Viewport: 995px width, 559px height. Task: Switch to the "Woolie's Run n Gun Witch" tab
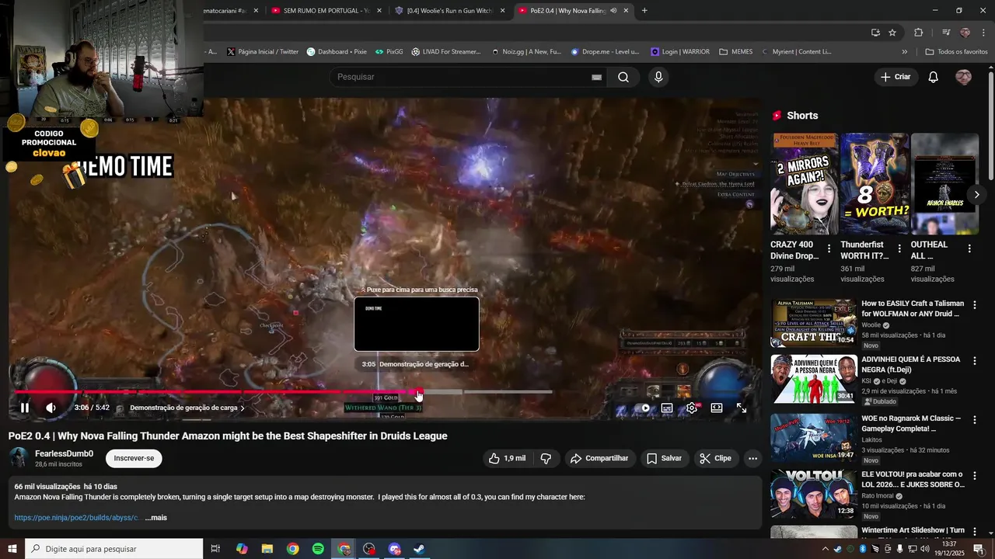[448, 11]
